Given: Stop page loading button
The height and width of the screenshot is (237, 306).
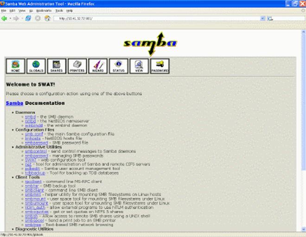Looking at the screenshot, I should 38,19.
